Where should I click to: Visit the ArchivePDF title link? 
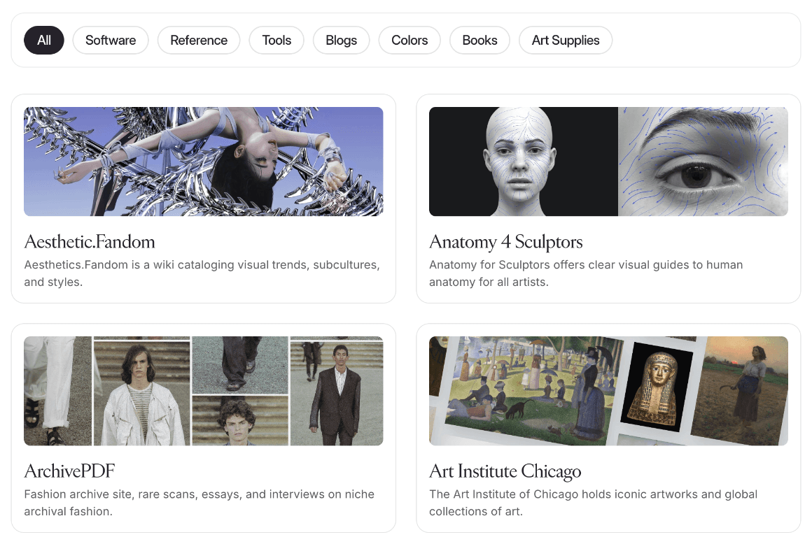pyautogui.click(x=69, y=471)
